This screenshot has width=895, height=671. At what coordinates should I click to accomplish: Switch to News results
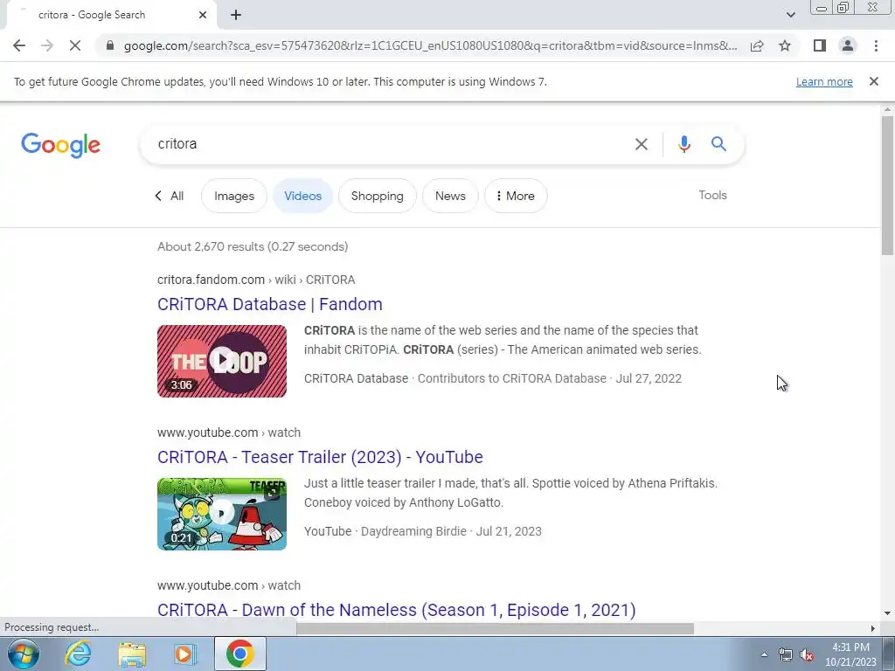click(450, 196)
